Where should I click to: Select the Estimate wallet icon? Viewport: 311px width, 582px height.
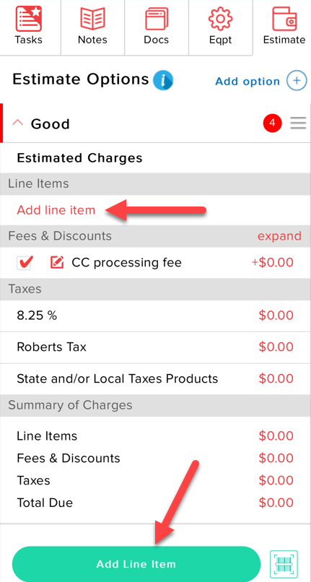coord(284,19)
